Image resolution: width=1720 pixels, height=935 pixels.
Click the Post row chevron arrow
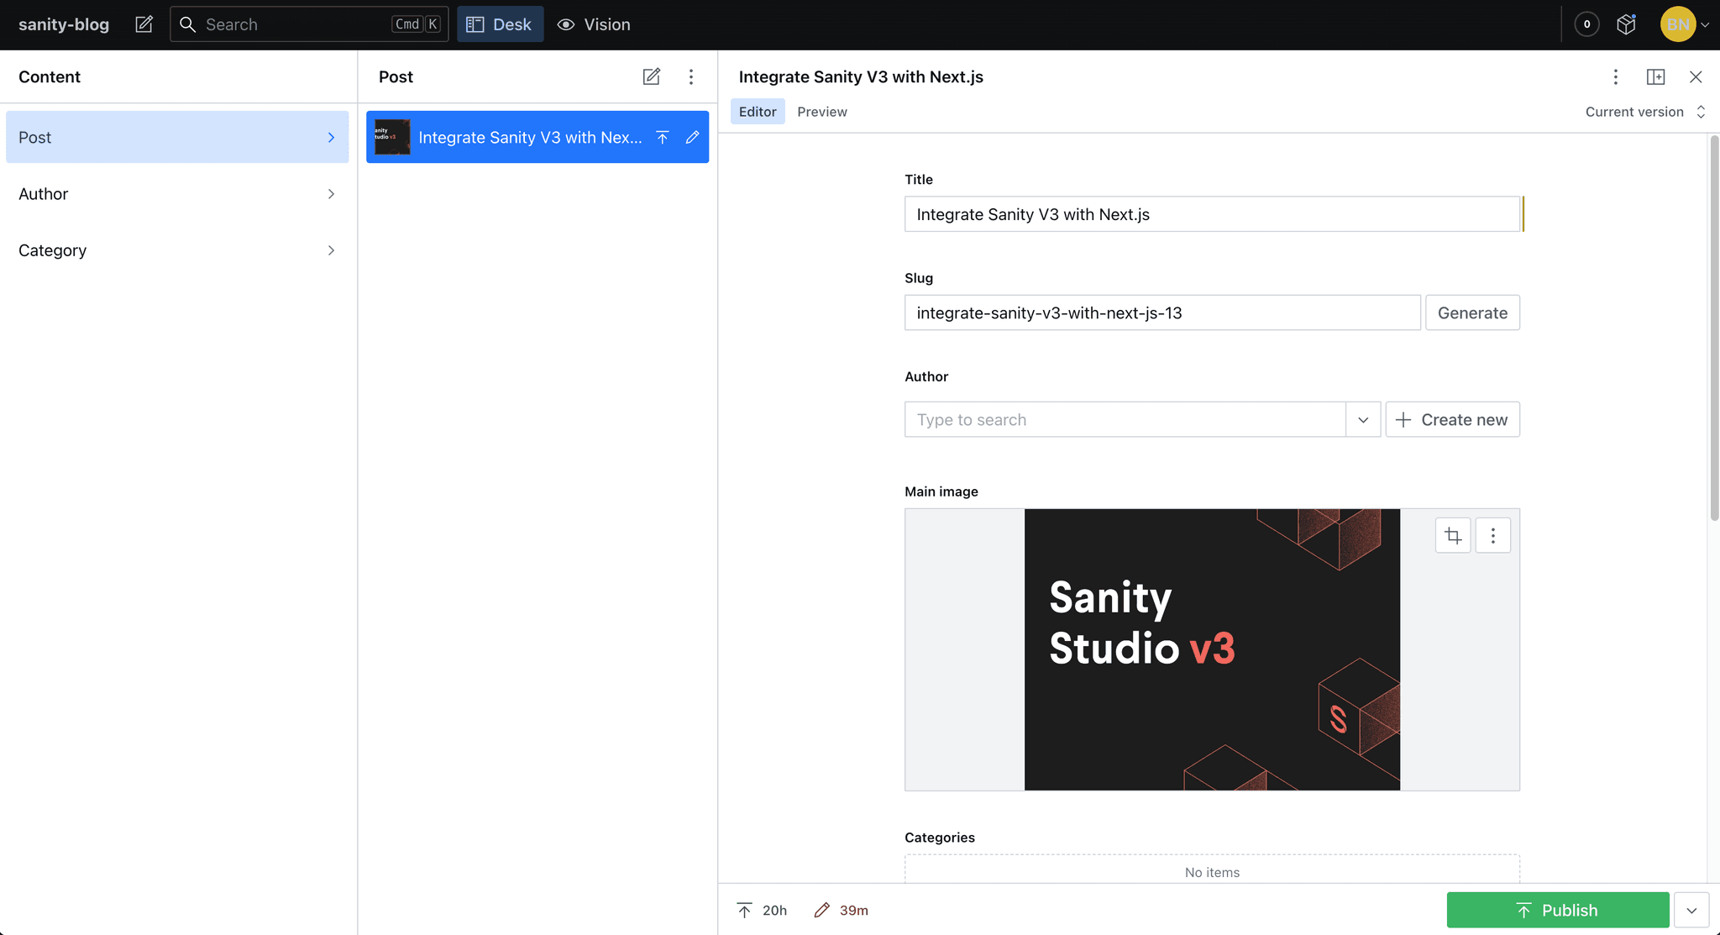tap(331, 137)
